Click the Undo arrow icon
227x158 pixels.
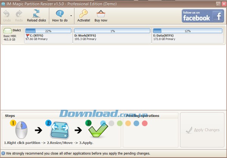(x=6, y=14)
